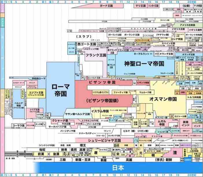Select the ポーランド王国 band
The image size is (203, 177).
pyautogui.click(x=132, y=35)
